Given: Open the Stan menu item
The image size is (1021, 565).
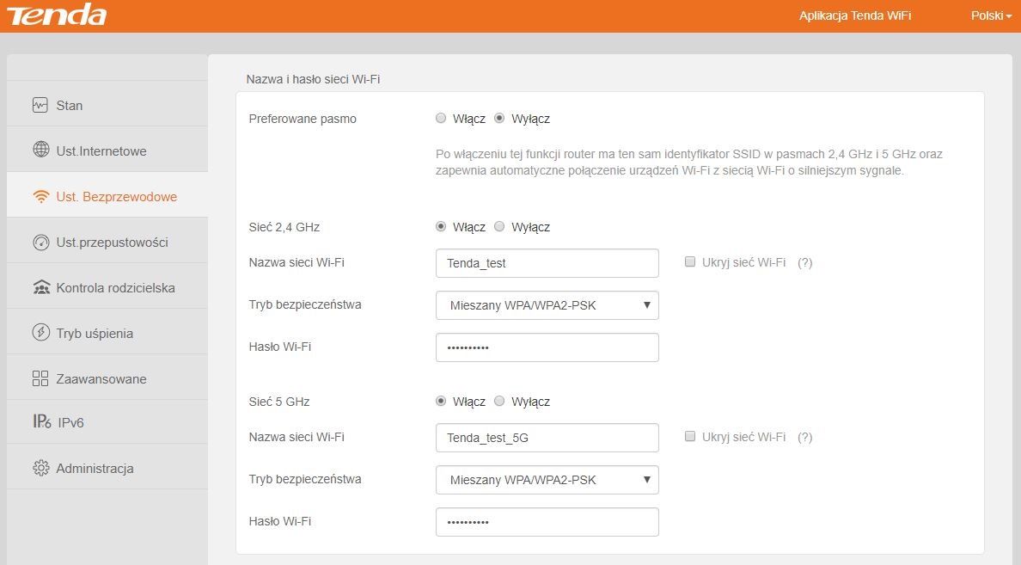Looking at the screenshot, I should [107, 103].
